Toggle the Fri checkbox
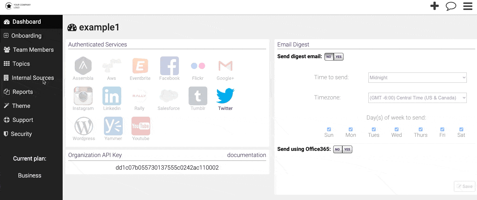The width and height of the screenshot is (477, 200). (x=442, y=129)
